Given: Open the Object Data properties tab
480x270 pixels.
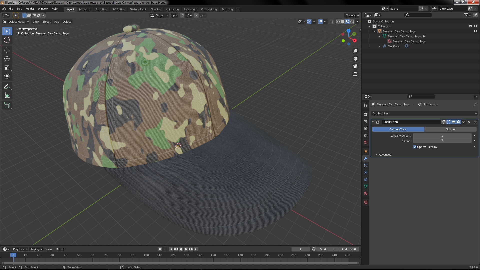Looking at the screenshot, I should click(x=366, y=186).
